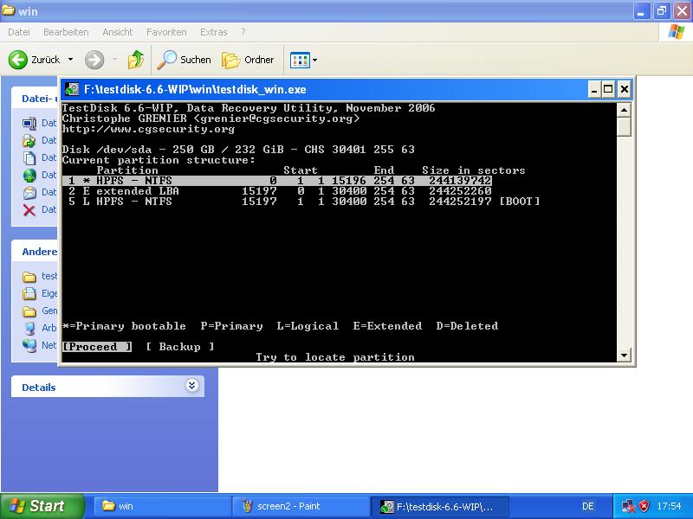Image resolution: width=693 pixels, height=519 pixels.
Task: Click the Start button
Action: (42, 506)
